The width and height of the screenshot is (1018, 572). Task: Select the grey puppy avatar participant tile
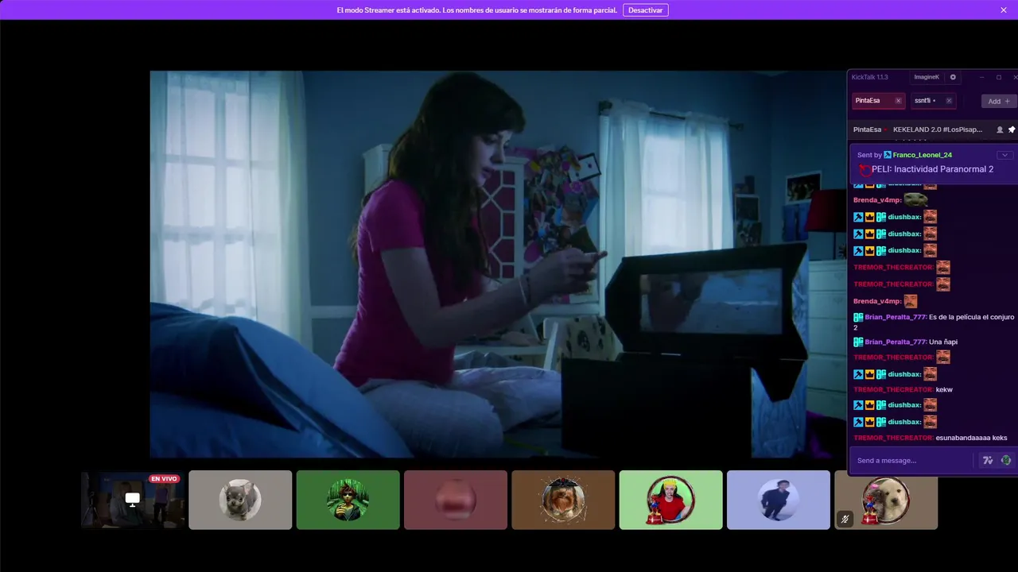(240, 500)
